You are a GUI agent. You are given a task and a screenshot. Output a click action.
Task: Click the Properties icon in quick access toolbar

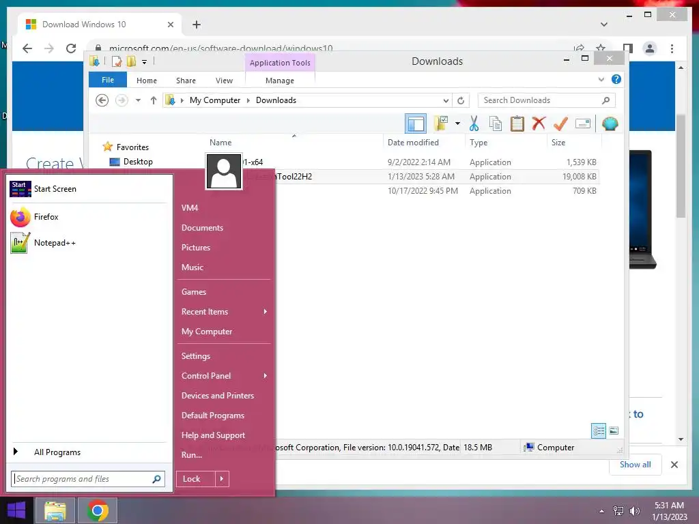[x=116, y=61]
